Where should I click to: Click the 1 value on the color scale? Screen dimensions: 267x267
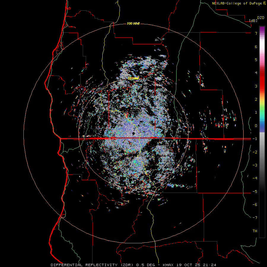coord(256,112)
